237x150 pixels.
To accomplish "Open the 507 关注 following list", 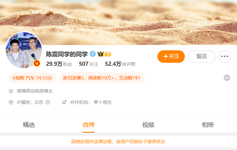I will pyautogui.click(x=89, y=64).
